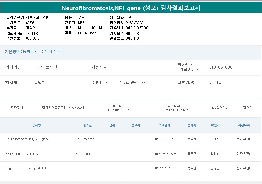The image size is (262, 184).
Task: Click Not Detected result for NF1 Gene test(MLPA)
Action: point(85,154)
